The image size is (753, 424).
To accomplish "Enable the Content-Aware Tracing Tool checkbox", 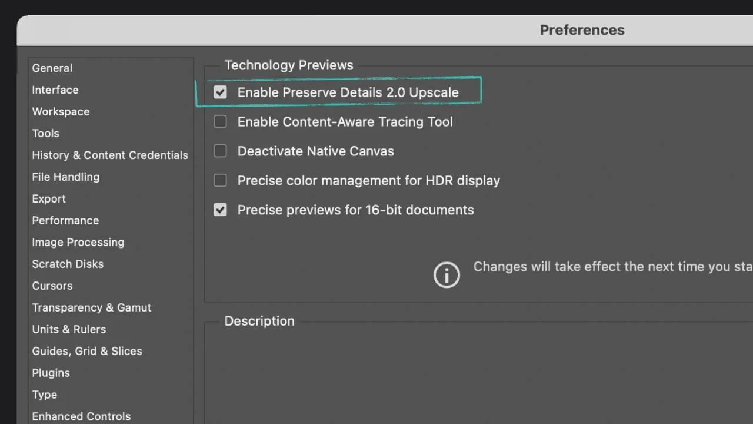I will coord(220,121).
